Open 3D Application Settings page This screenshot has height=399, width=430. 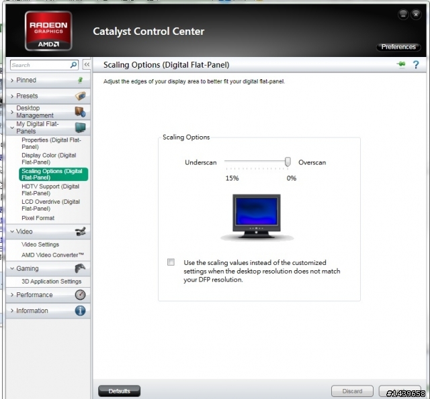pos(52,282)
